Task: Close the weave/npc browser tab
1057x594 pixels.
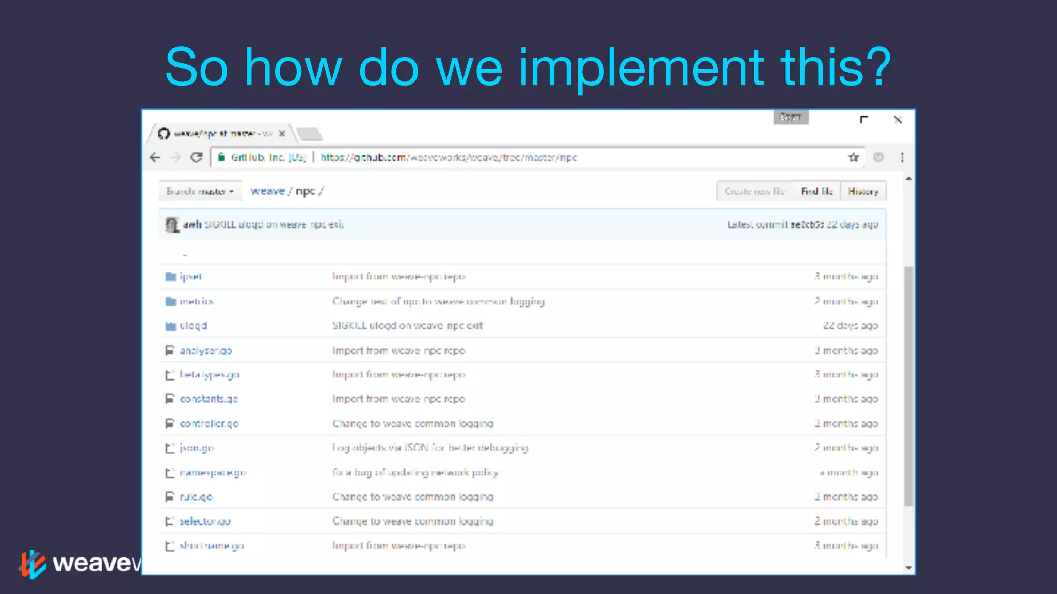Action: [282, 134]
